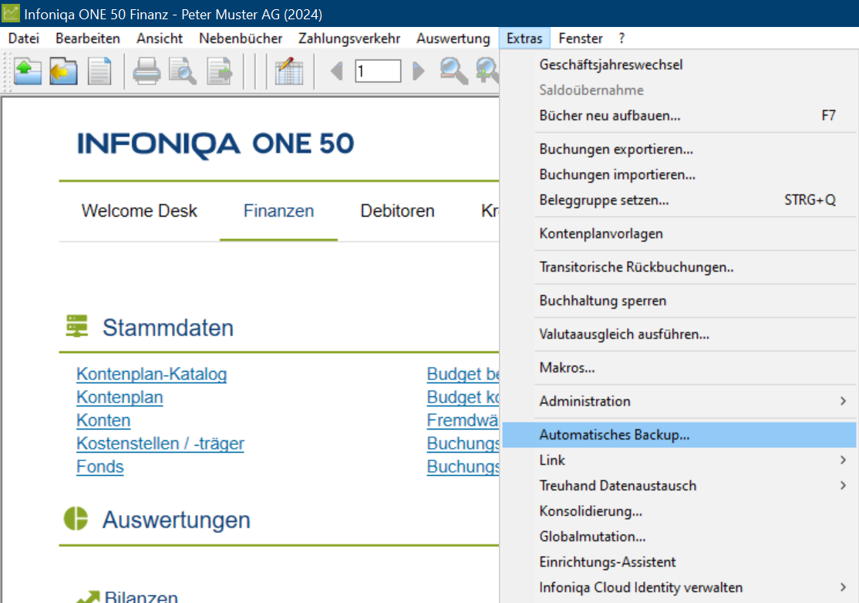859x603 pixels.
Task: Select Buchungen importieren... menu entry
Action: point(679,174)
